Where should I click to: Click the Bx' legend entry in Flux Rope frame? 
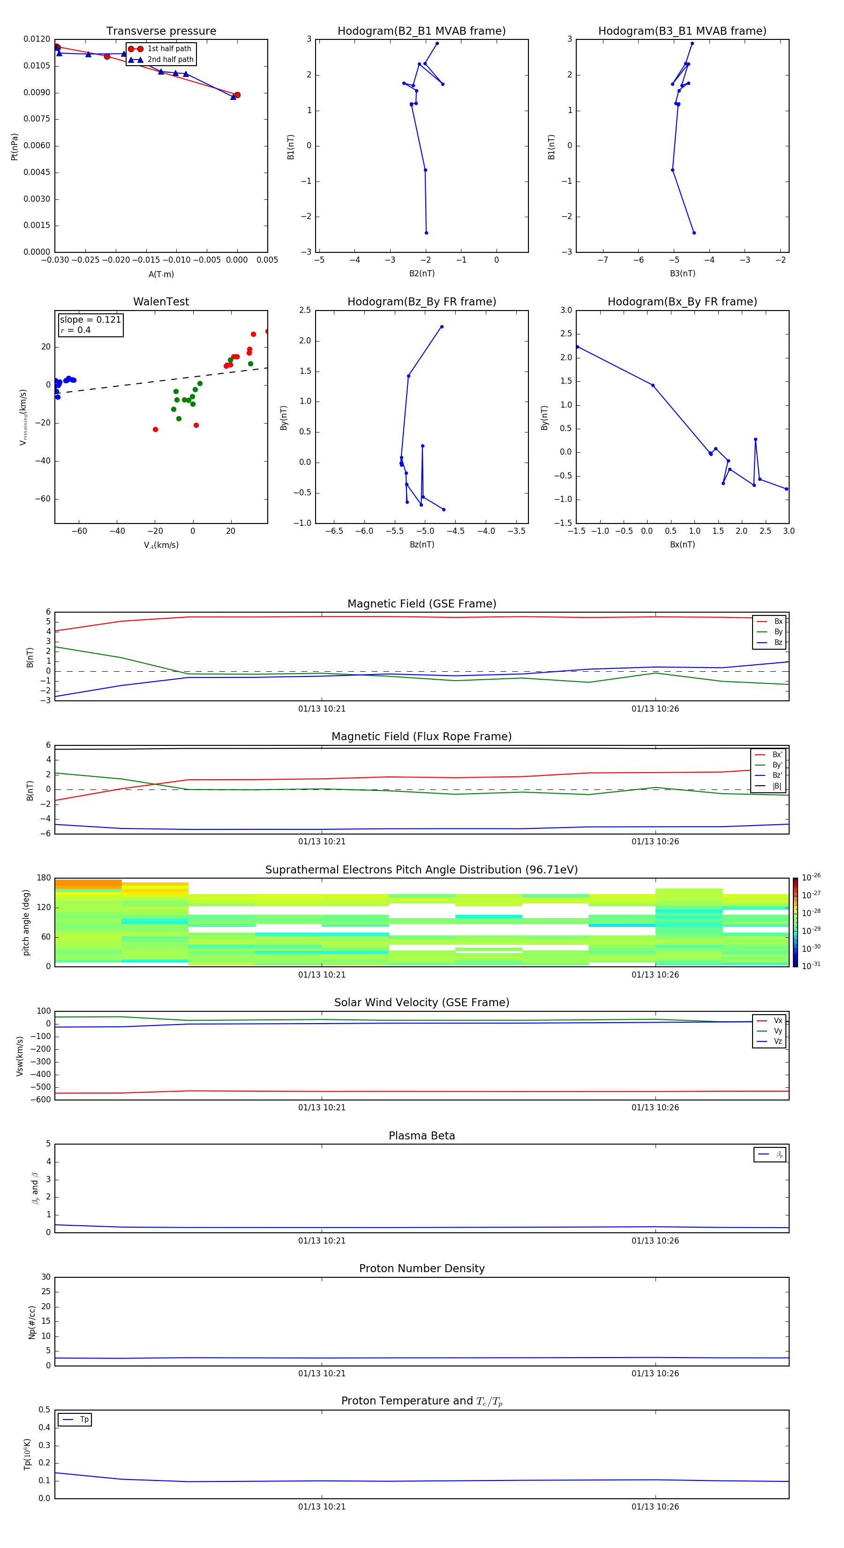769,755
